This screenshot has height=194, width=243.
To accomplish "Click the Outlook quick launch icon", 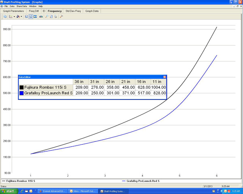I will click(x=31, y=191).
